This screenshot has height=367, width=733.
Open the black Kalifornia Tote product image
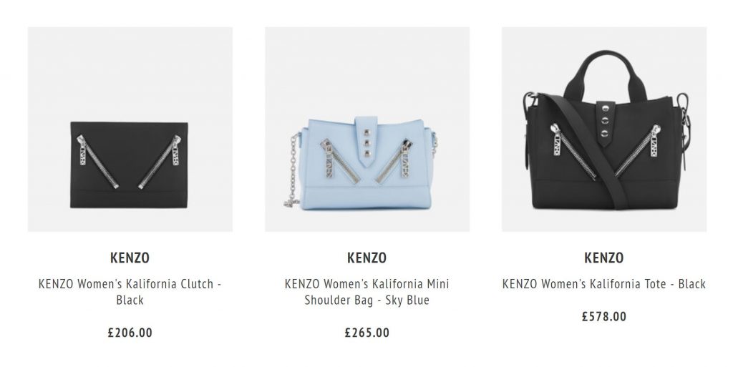click(x=604, y=129)
